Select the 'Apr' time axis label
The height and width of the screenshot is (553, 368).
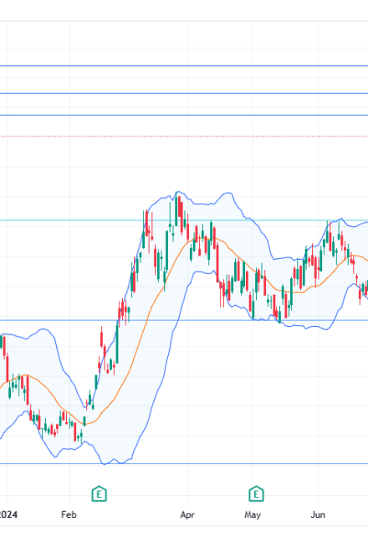187,514
